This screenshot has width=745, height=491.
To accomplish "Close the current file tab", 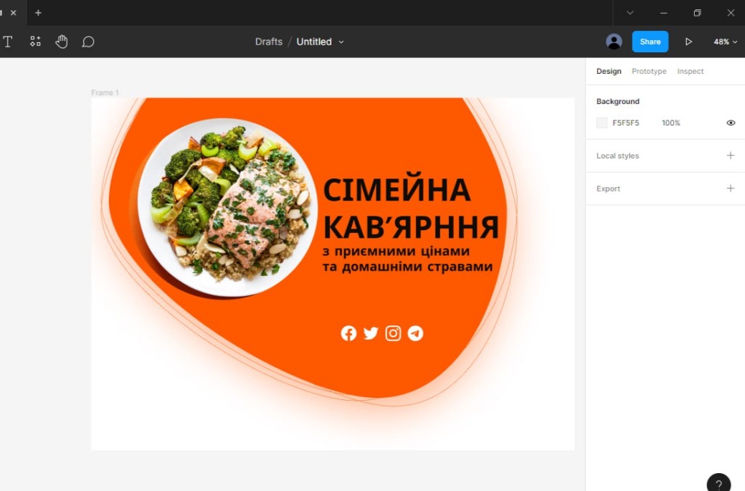I will coord(14,13).
